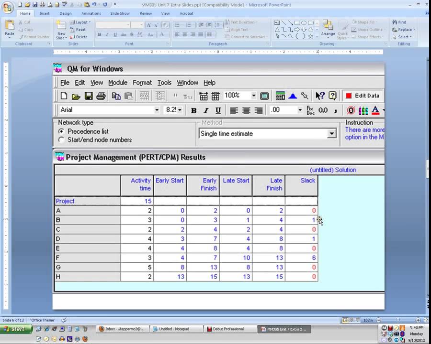Viewport: 431px width, 344px height.
Task: Click the Slack value 6 for activity F
Action: click(x=302, y=258)
